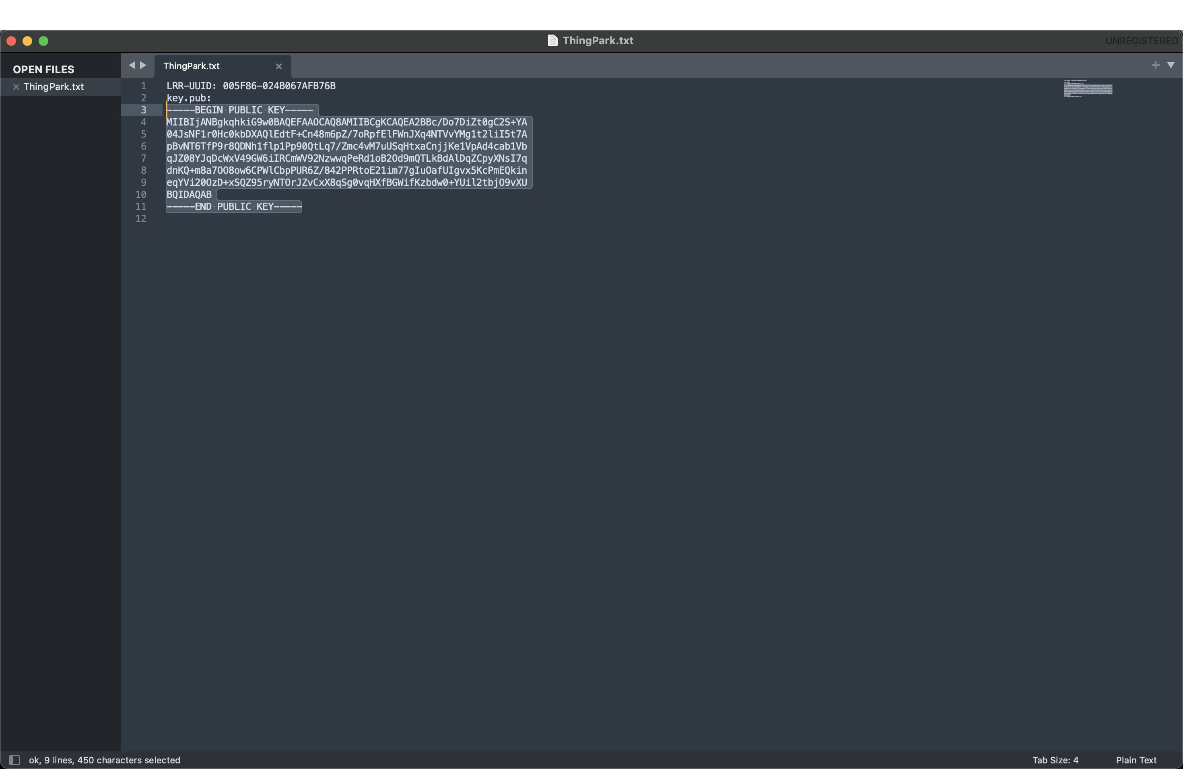Screen dimensions: 1183x769
Task: Select ThingPark.txt in Open Files list
Action: [x=54, y=87]
